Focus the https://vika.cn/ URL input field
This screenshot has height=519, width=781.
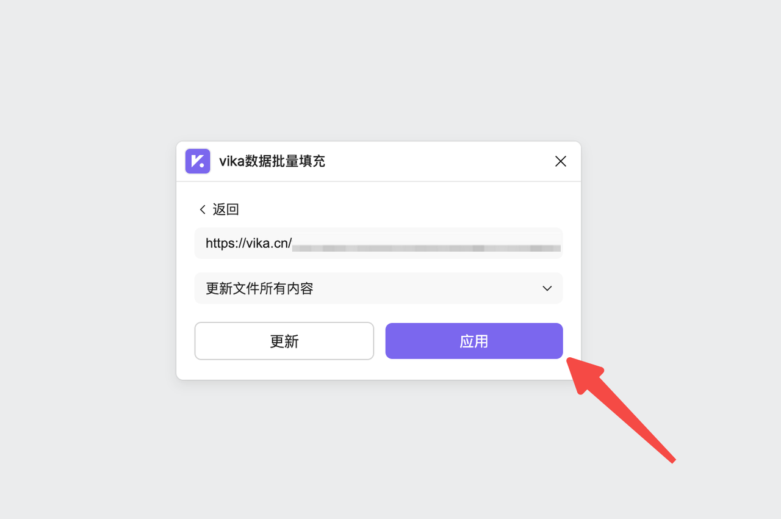[x=378, y=243]
